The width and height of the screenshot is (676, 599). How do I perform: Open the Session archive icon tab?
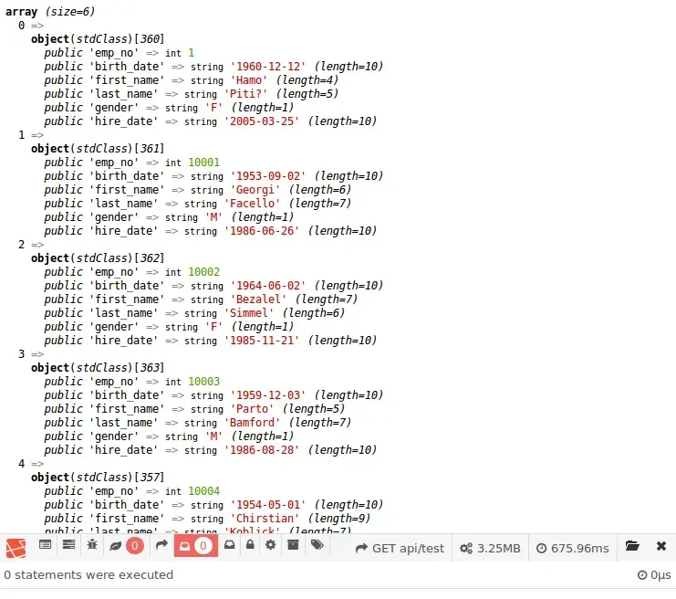tap(293, 544)
